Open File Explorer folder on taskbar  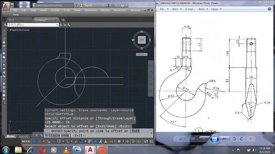tap(18, 150)
